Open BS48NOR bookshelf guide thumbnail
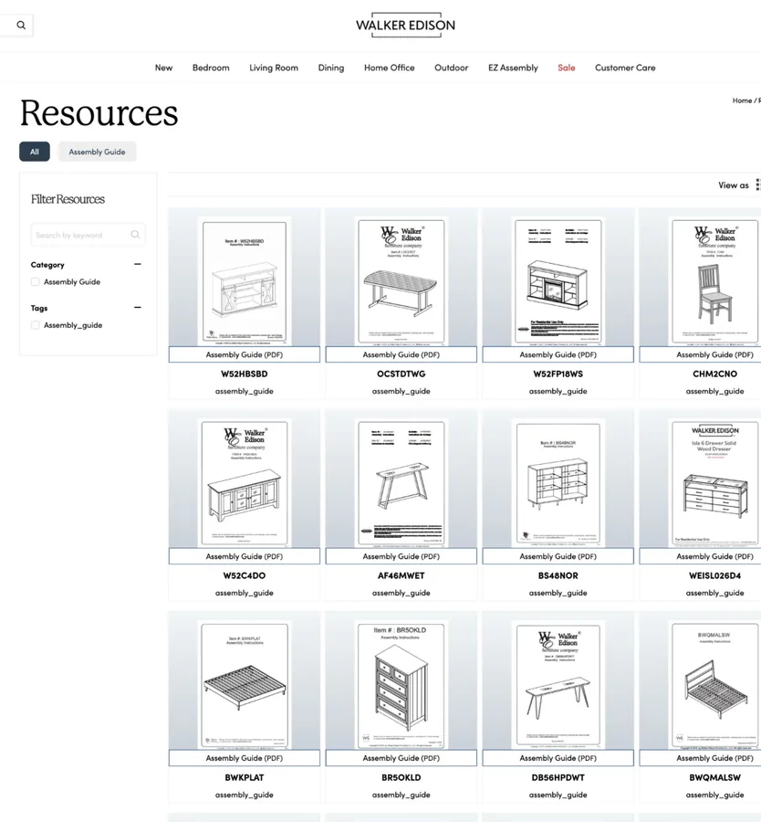This screenshot has width=761, height=822. (x=558, y=483)
